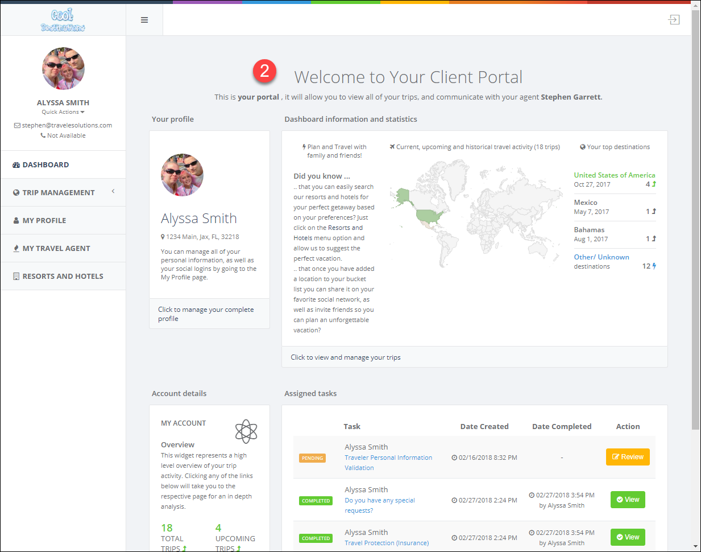Click the hamburger menu toggle icon
The image size is (701, 552).
pos(144,20)
